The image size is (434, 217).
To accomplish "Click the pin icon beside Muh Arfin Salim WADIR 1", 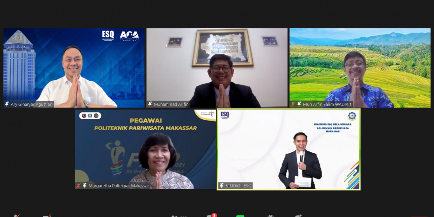I will pyautogui.click(x=299, y=104).
